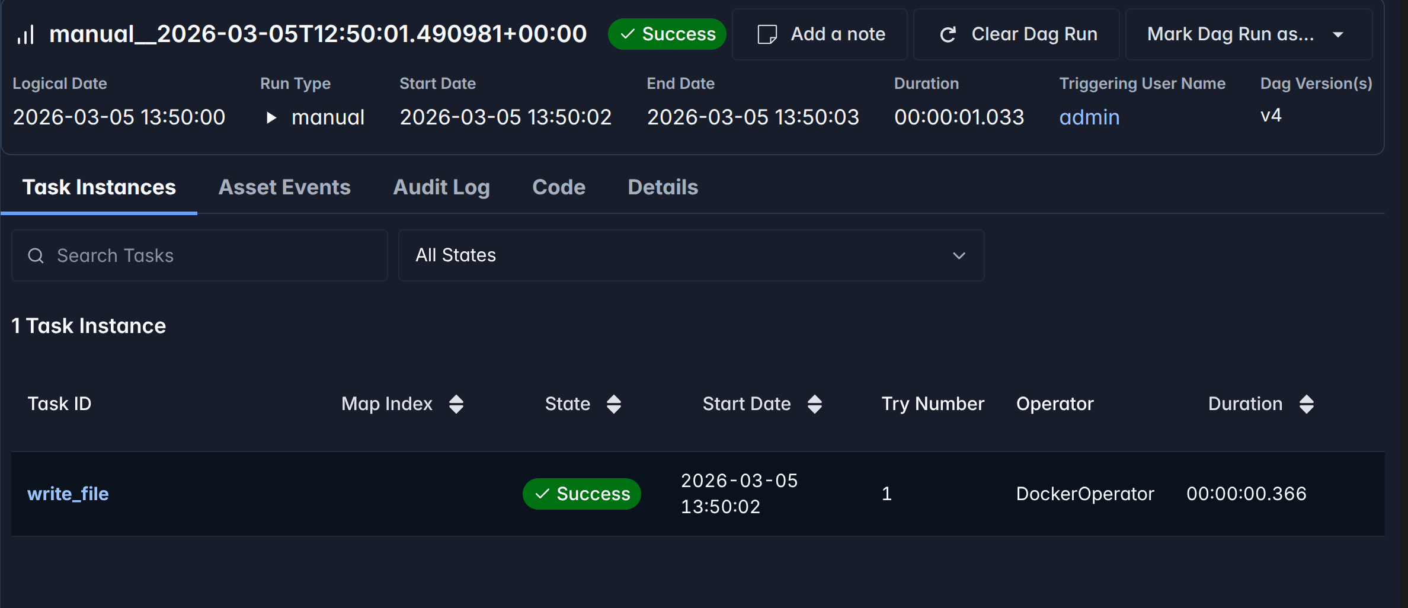Expand the All States filter dropdown

point(690,255)
